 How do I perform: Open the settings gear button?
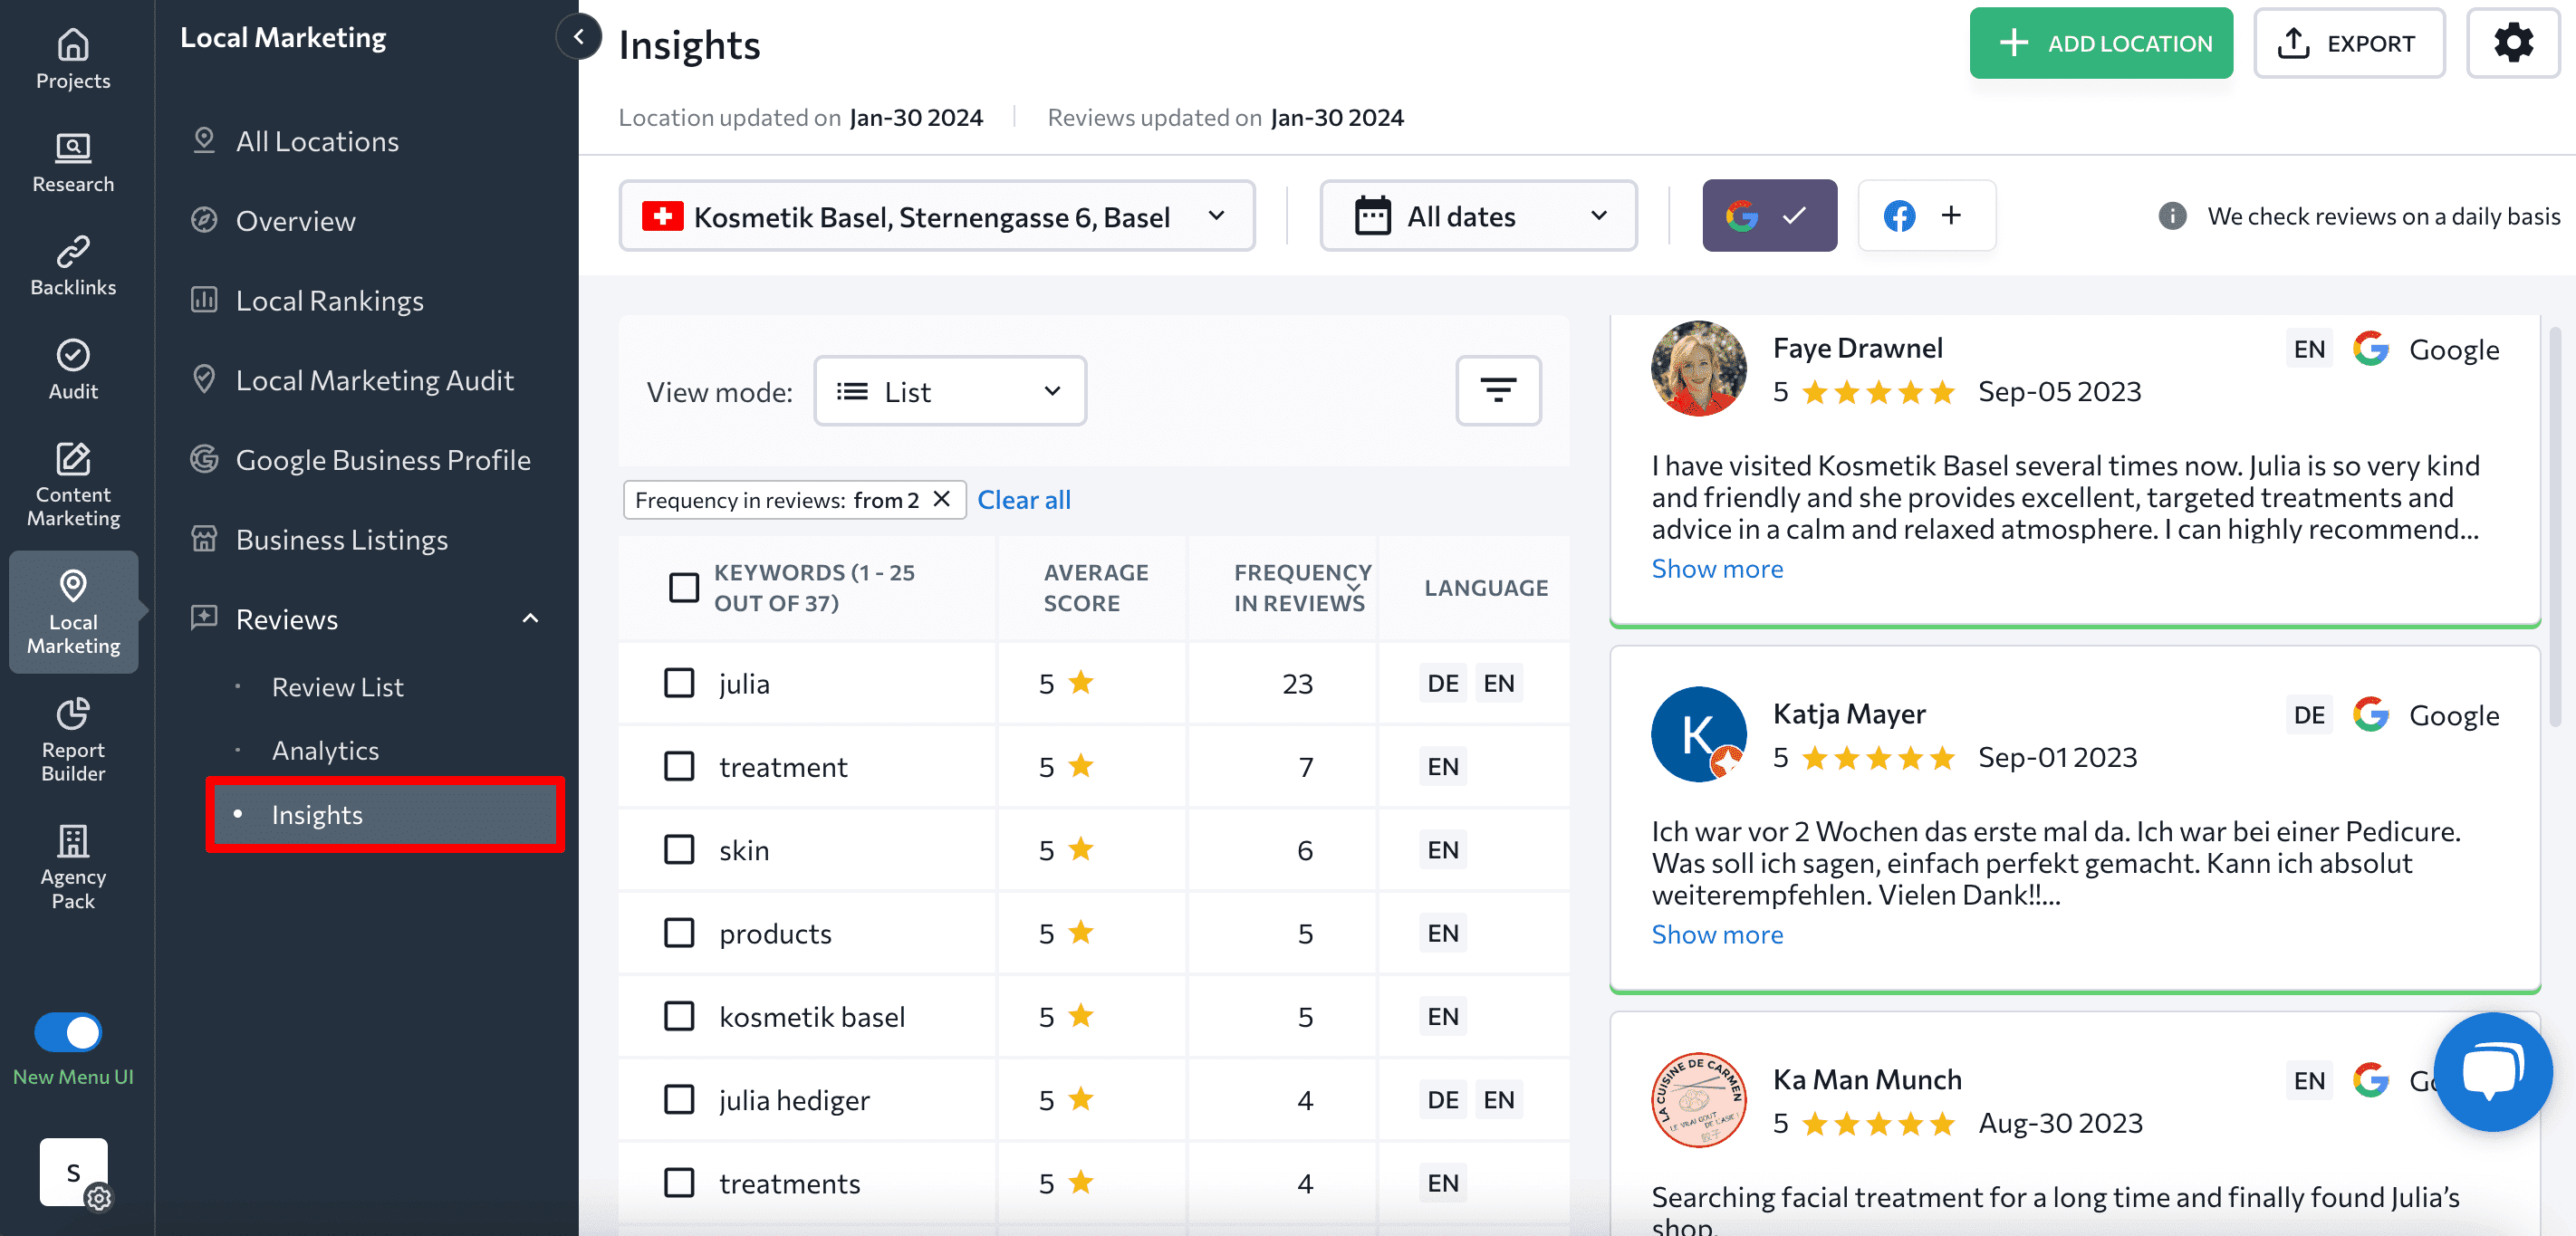(x=2512, y=43)
